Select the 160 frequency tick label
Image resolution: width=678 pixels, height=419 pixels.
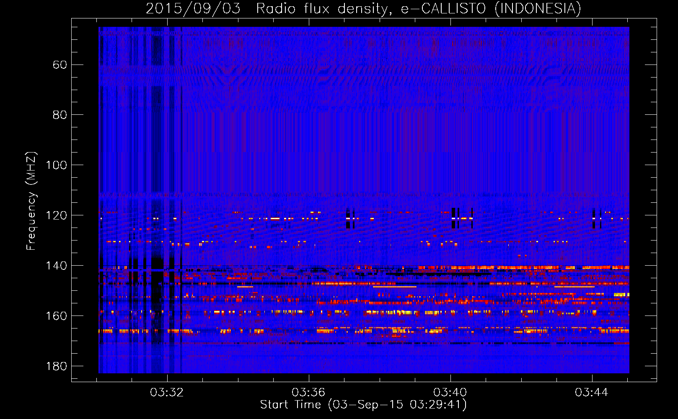[57, 316]
